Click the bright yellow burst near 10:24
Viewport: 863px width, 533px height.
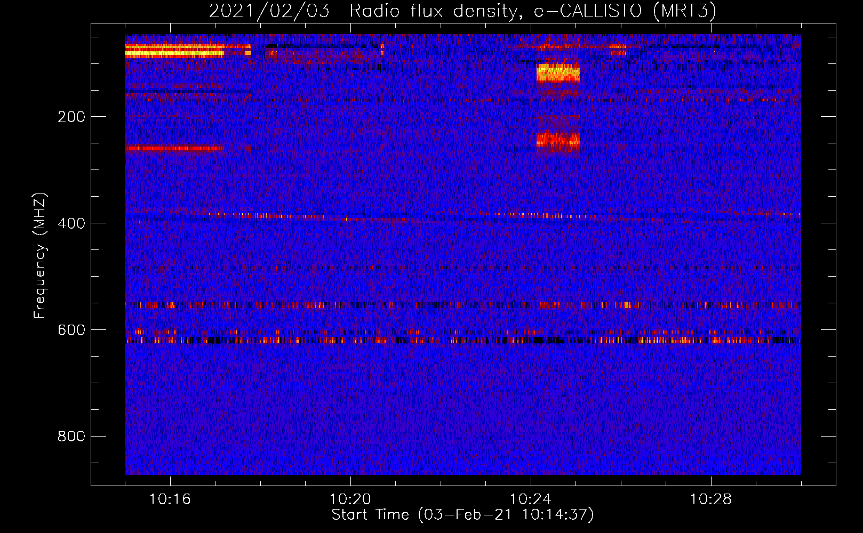558,73
